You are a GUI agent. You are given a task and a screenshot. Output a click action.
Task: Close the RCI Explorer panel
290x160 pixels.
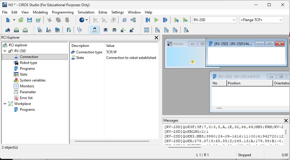tap(156, 38)
